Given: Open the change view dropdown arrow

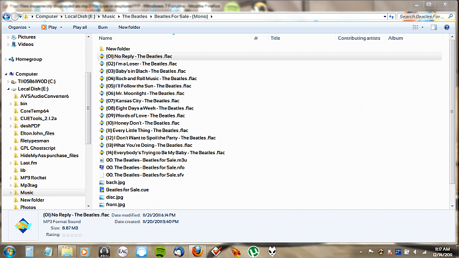Looking at the screenshot, I should pyautogui.click(x=422, y=27).
